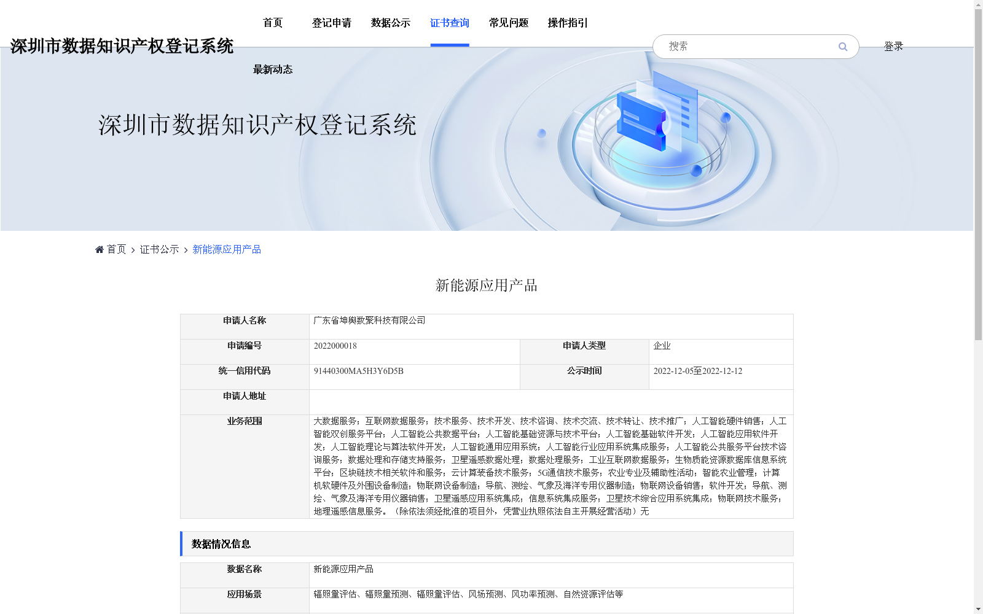Click the business scope text starting 大数据服务
Image resolution: width=983 pixels, height=614 pixels.
point(550,466)
